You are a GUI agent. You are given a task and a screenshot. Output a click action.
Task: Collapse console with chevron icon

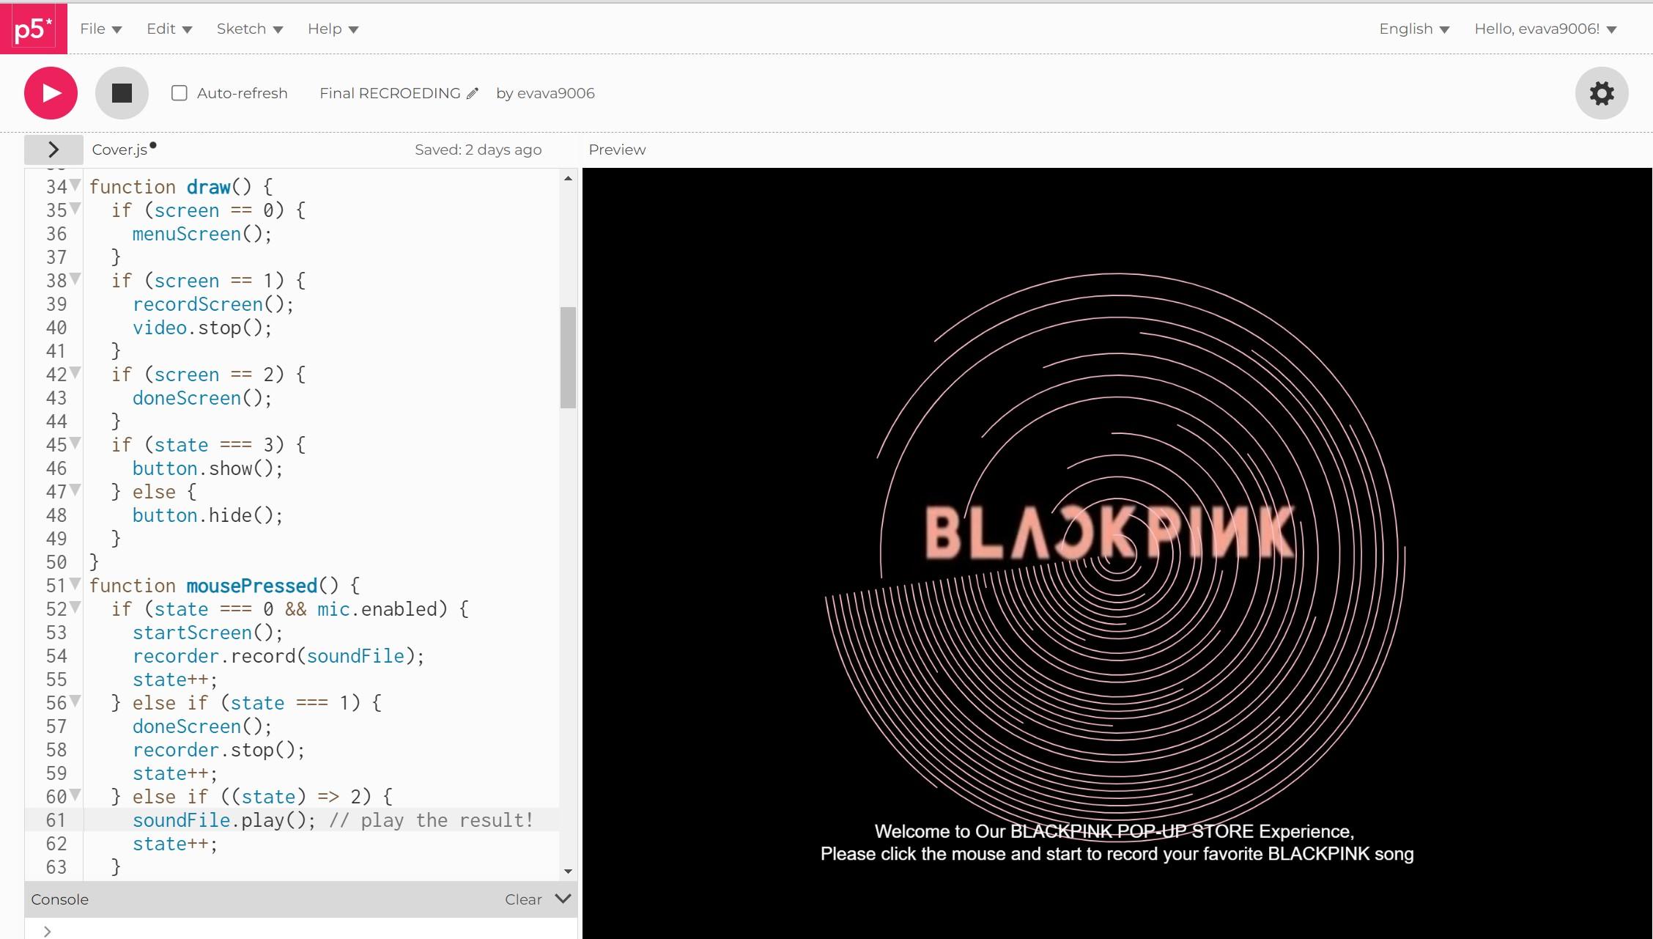click(x=563, y=899)
